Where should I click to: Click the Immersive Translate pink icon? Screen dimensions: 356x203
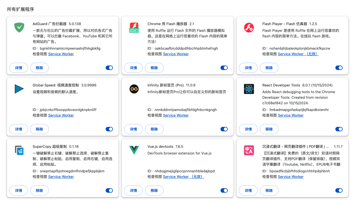pos(249,150)
